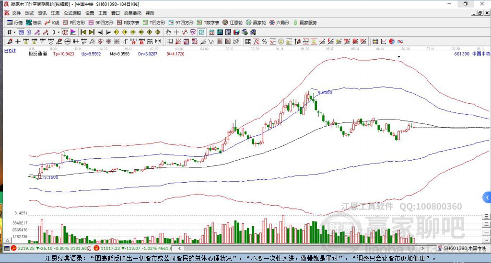Image resolution: width=491 pixels, height=263 pixels.
Task: Click the blue side panel arrow button
Action: tap(487, 197)
